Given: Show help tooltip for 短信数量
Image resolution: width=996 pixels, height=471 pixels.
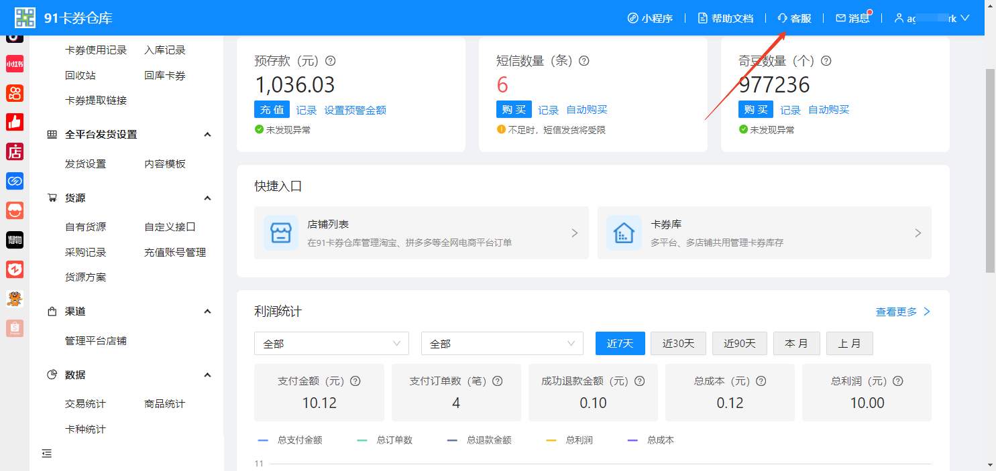Looking at the screenshot, I should pyautogui.click(x=584, y=61).
